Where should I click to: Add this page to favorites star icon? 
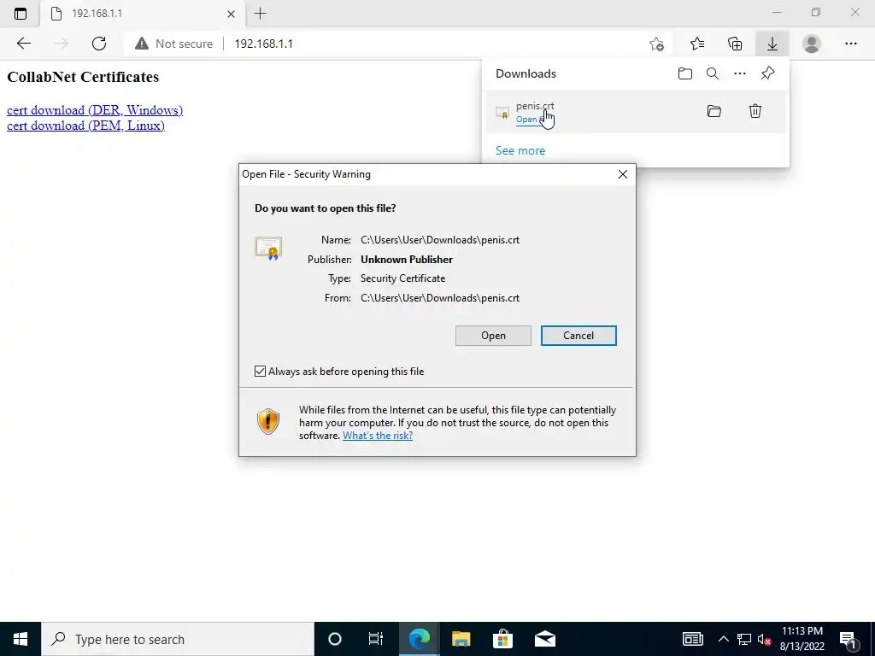tap(657, 44)
